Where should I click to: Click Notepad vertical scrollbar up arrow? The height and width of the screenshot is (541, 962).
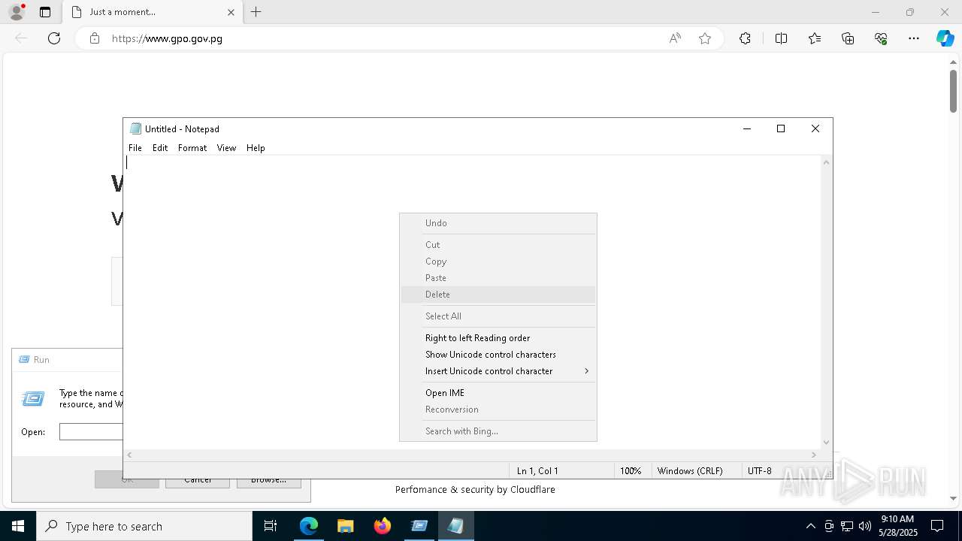[826, 162]
